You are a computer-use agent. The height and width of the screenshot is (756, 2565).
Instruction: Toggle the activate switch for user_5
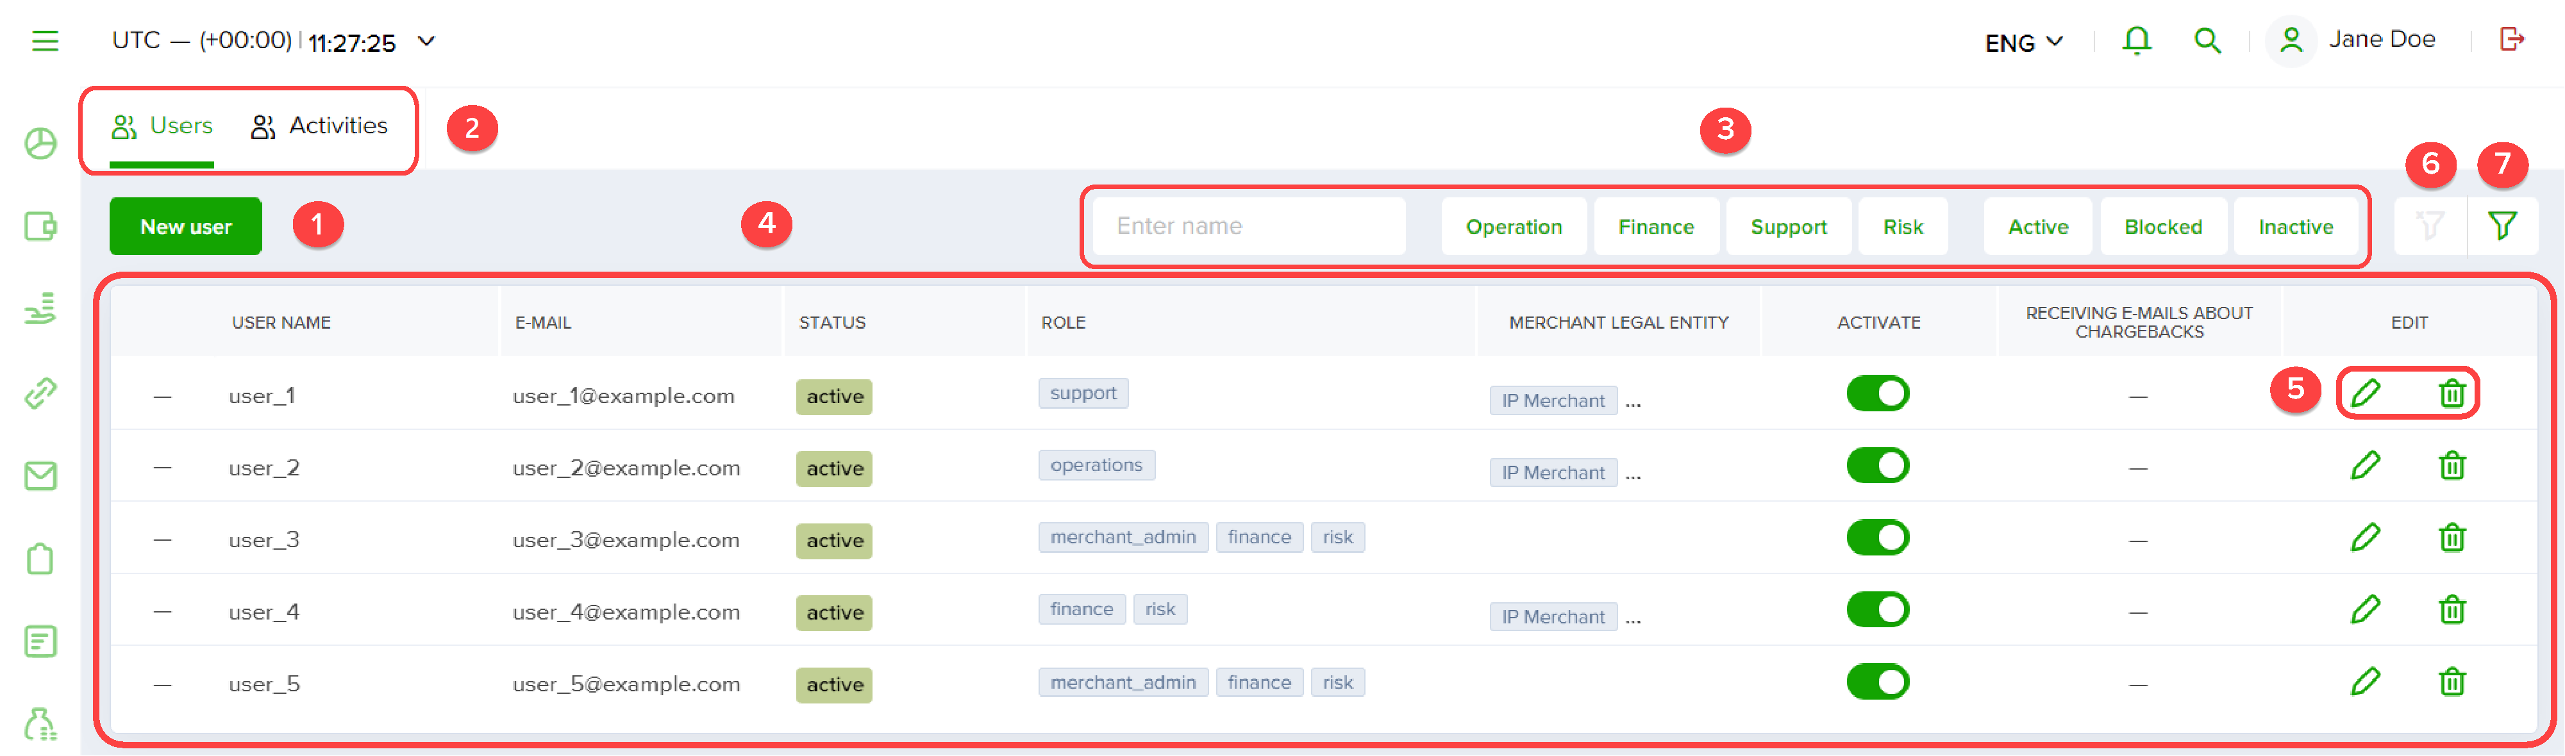(1877, 682)
